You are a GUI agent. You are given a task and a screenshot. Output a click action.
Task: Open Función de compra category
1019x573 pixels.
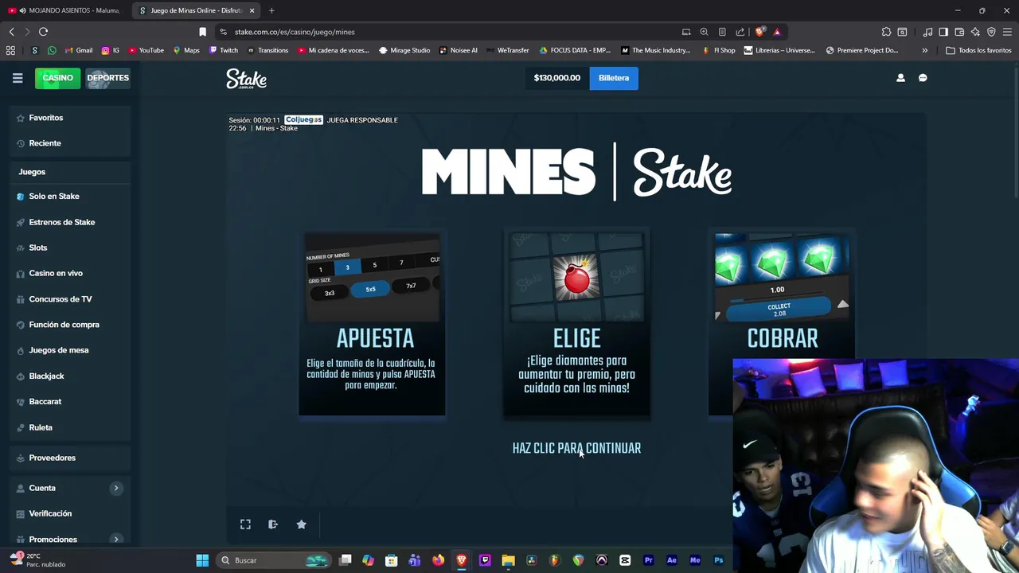point(64,325)
